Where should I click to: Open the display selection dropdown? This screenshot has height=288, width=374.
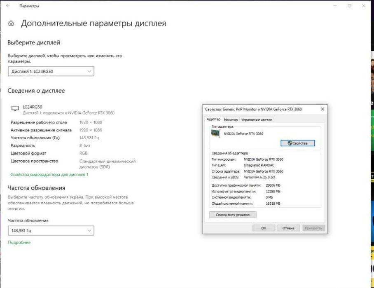coord(51,71)
